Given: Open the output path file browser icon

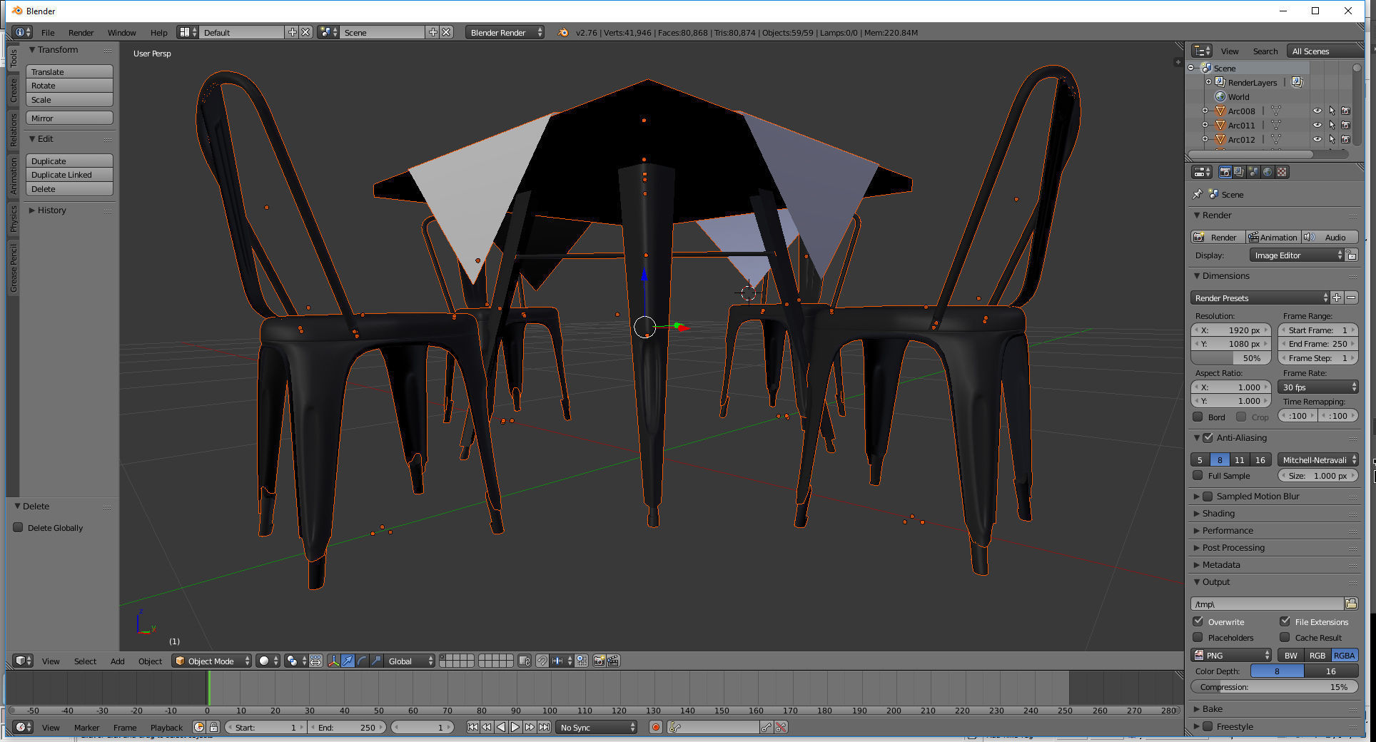Looking at the screenshot, I should 1350,604.
